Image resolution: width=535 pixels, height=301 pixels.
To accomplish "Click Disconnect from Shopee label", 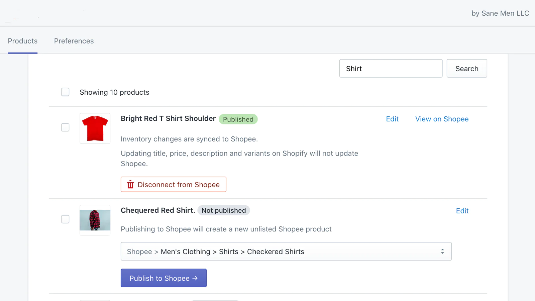I will [179, 185].
